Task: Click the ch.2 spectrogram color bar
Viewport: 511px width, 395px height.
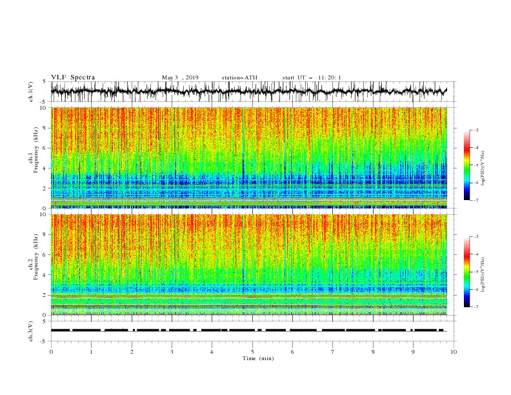Action: click(467, 272)
